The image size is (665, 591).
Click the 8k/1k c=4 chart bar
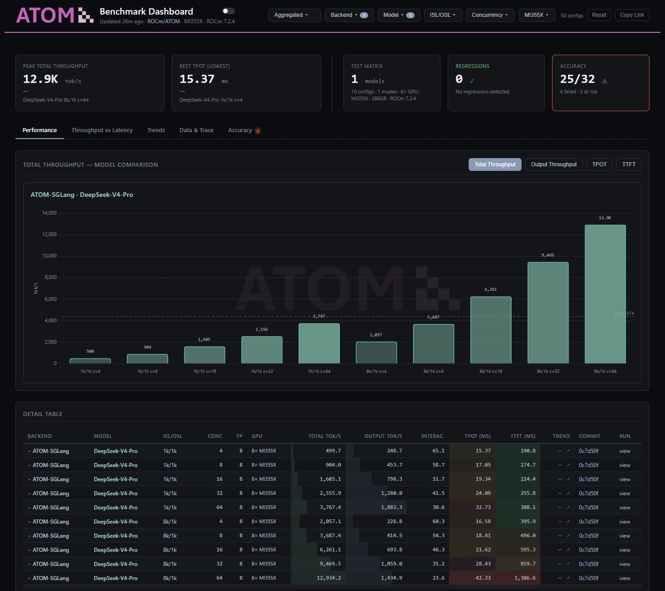tap(376, 353)
